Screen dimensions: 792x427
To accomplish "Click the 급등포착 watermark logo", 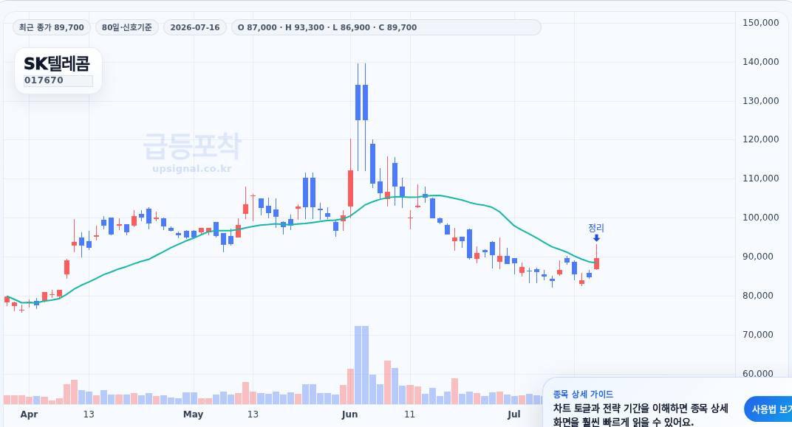I will tap(192, 146).
